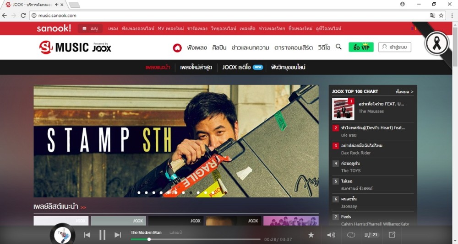Open the STAMP STH banner image
Screen dimensions: 458x244
tap(176, 141)
